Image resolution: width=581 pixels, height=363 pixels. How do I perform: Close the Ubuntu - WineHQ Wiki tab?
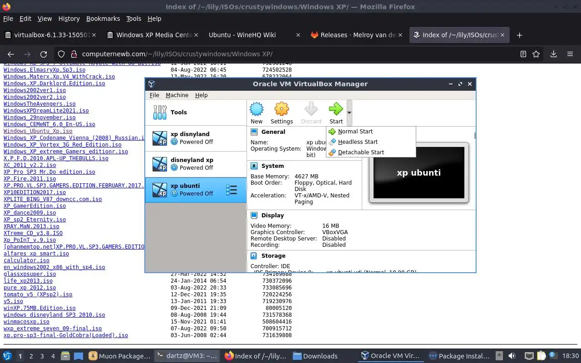pyautogui.click(x=298, y=35)
